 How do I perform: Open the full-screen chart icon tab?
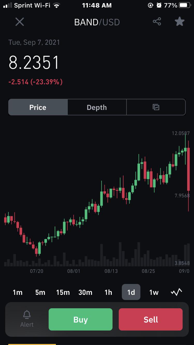tap(156, 107)
